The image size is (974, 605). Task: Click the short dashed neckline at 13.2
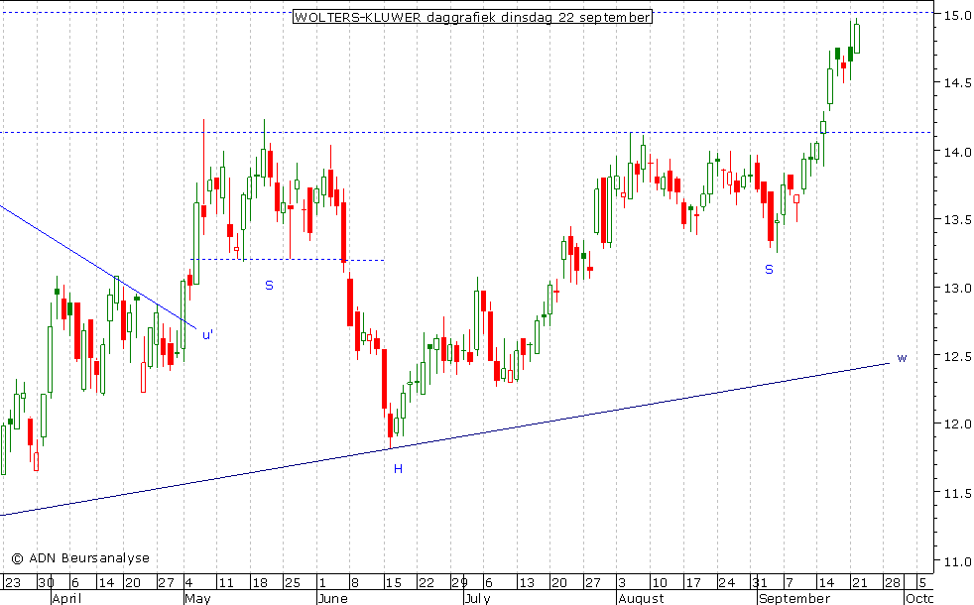pyautogui.click(x=288, y=260)
